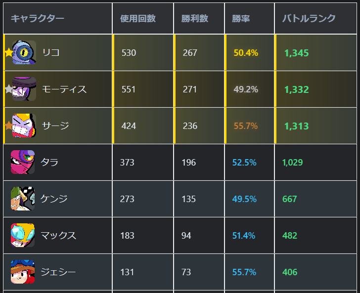360x293 pixels.
Task: Select the タラ character name
Action: 50,162
